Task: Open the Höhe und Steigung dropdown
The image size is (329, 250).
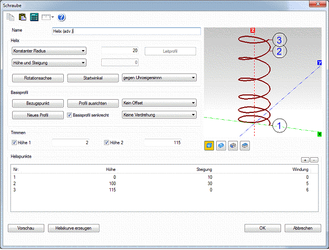Action: [49, 63]
